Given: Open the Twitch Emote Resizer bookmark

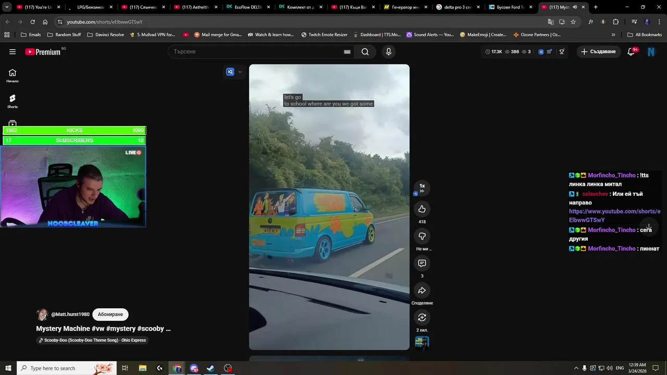Looking at the screenshot, I should point(324,35).
